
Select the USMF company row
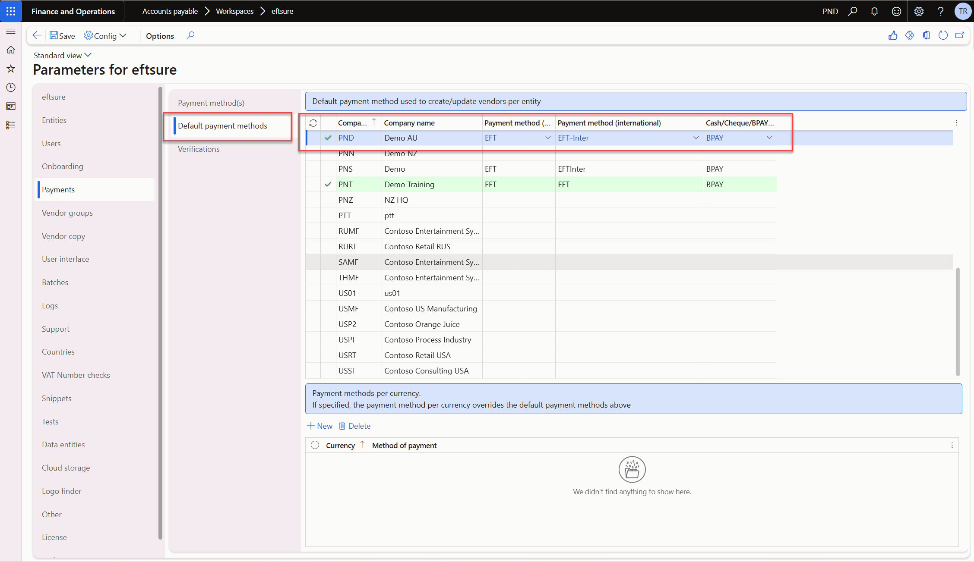point(541,309)
